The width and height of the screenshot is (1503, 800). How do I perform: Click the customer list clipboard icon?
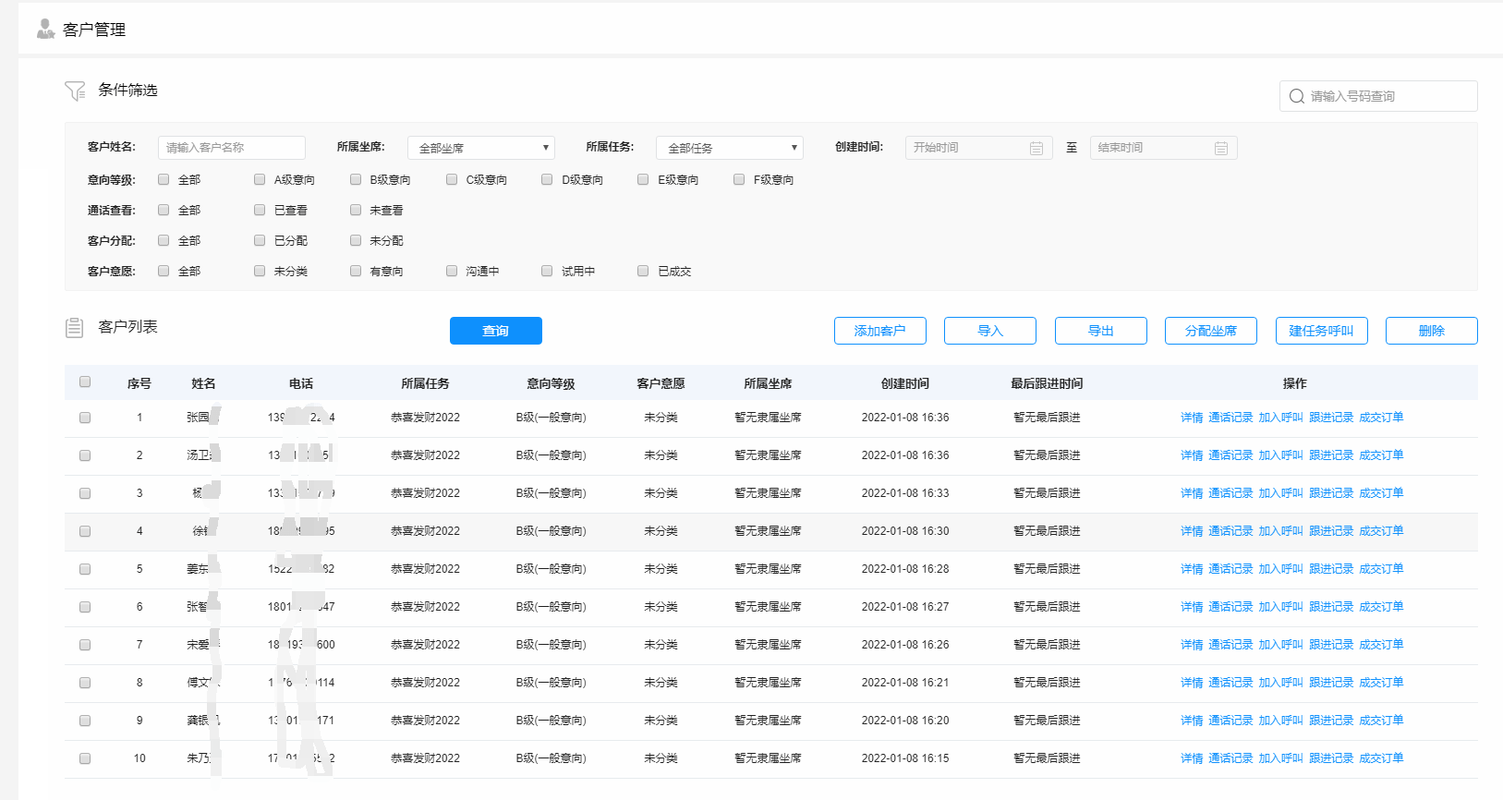pos(75,328)
